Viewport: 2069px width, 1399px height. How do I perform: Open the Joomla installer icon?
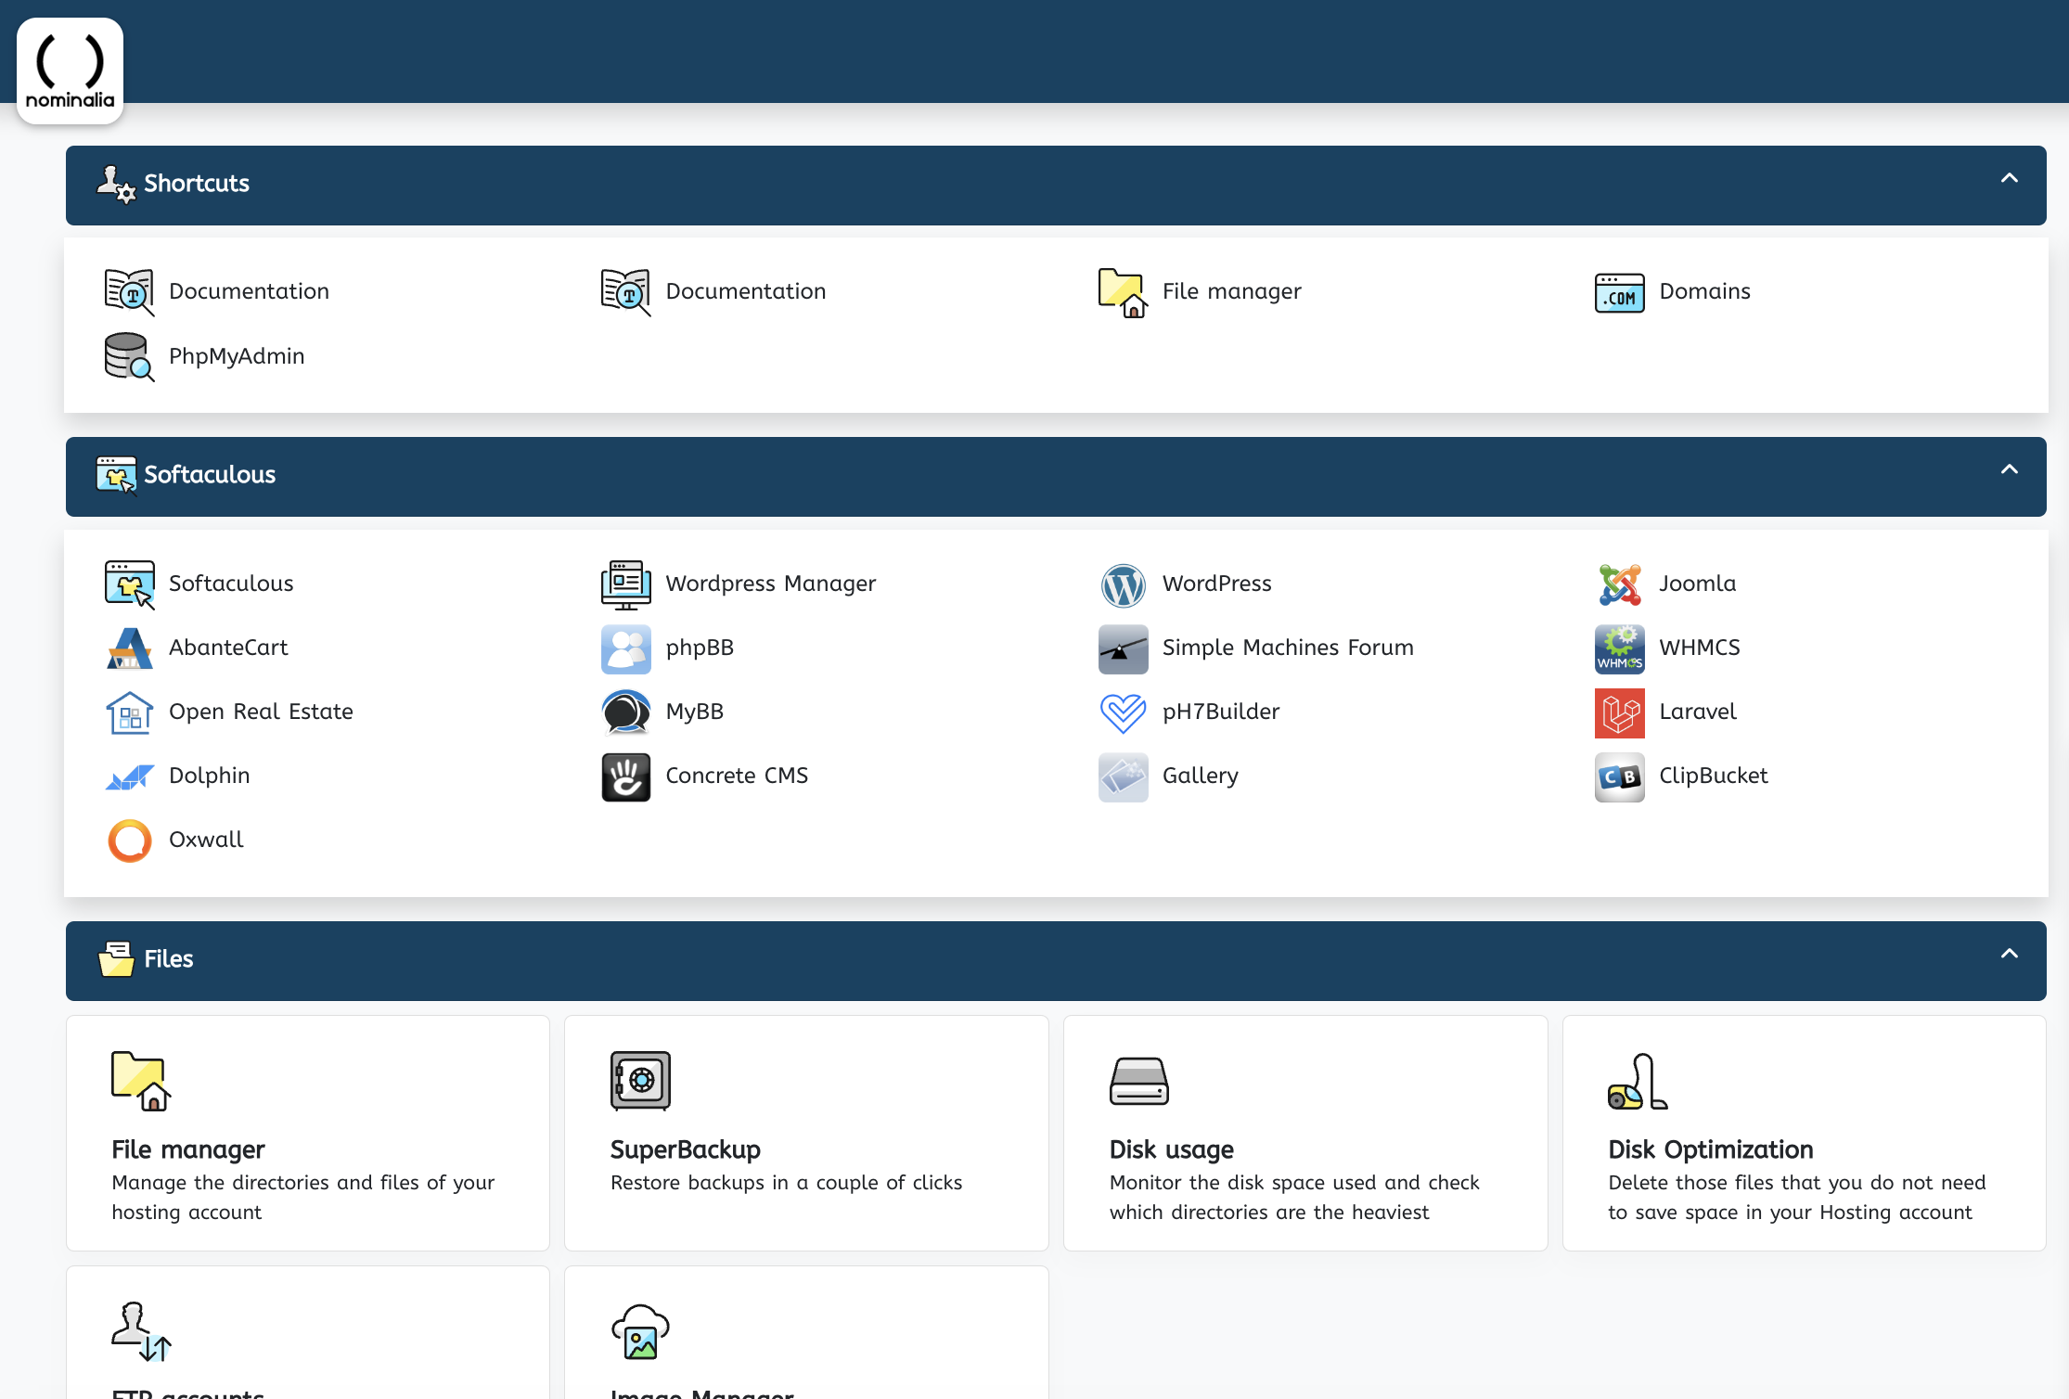click(x=1619, y=584)
